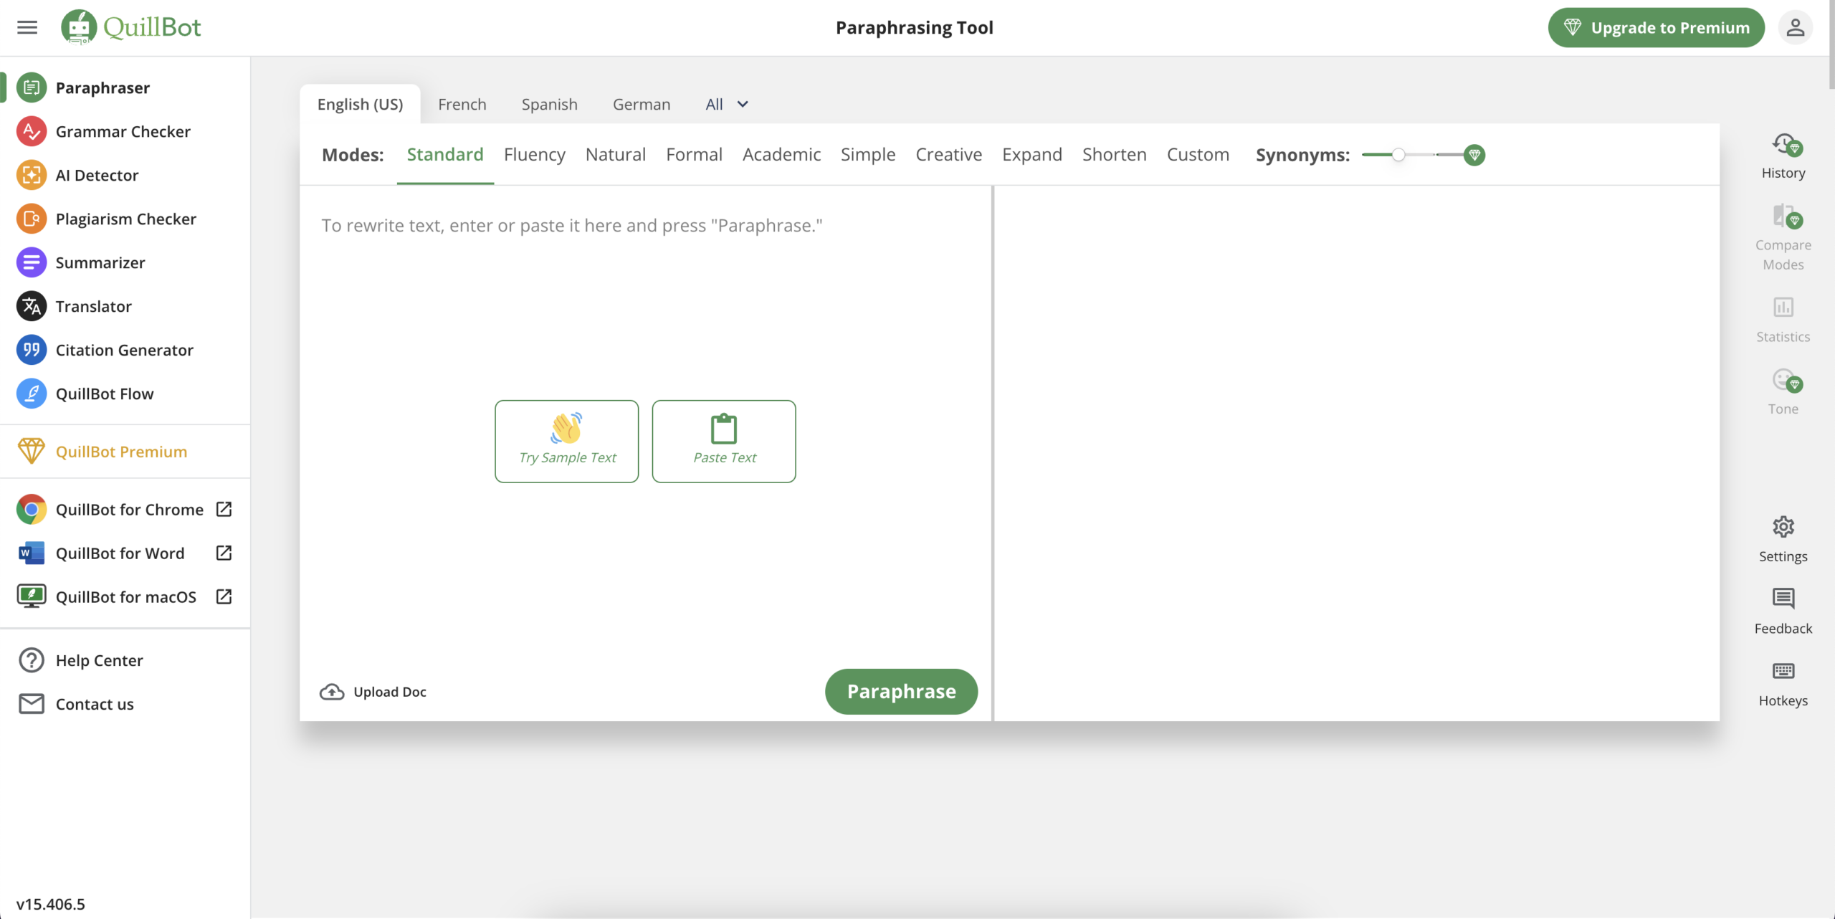Open QuillBot Flow quill icon
Image resolution: width=1835 pixels, height=919 pixels.
point(32,394)
